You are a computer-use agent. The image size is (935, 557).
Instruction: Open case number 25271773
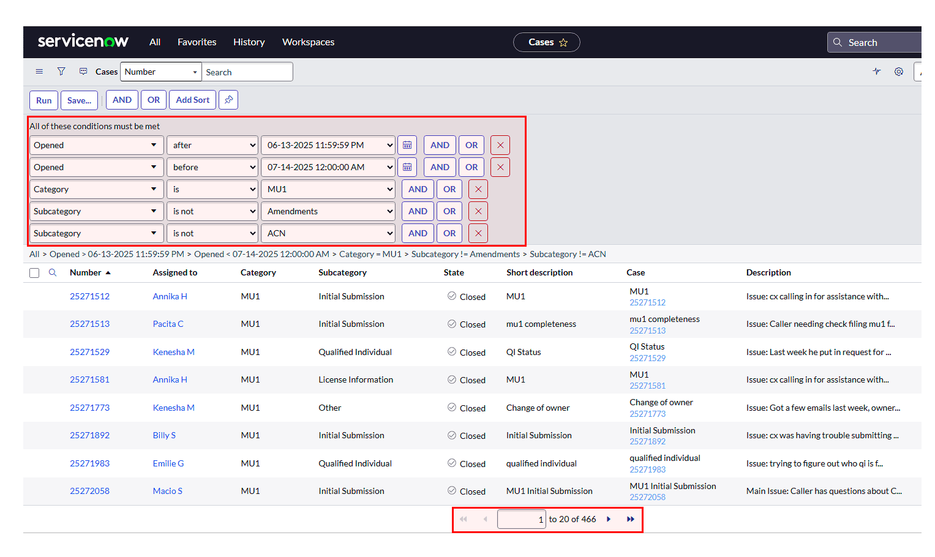click(89, 408)
